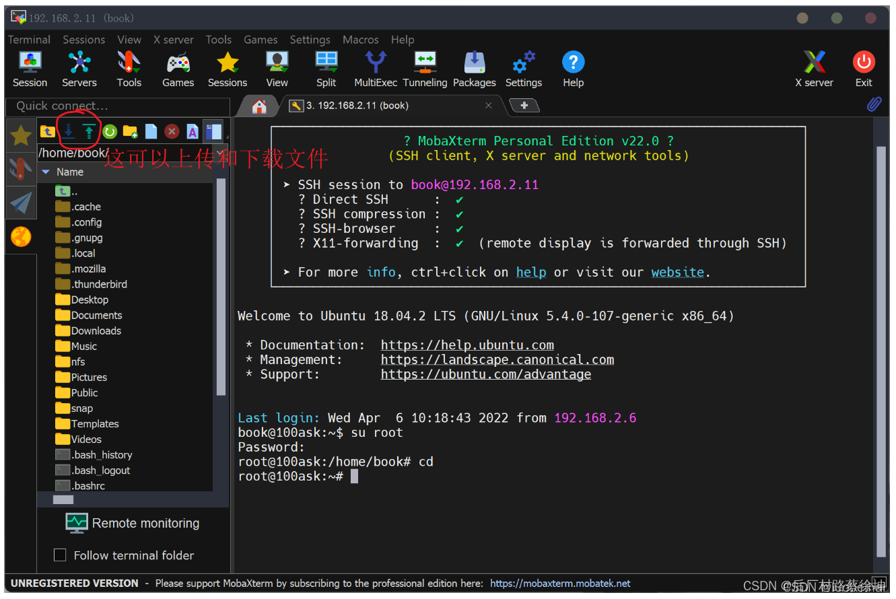
Task: Click the Quick connect input field
Action: tap(116, 106)
